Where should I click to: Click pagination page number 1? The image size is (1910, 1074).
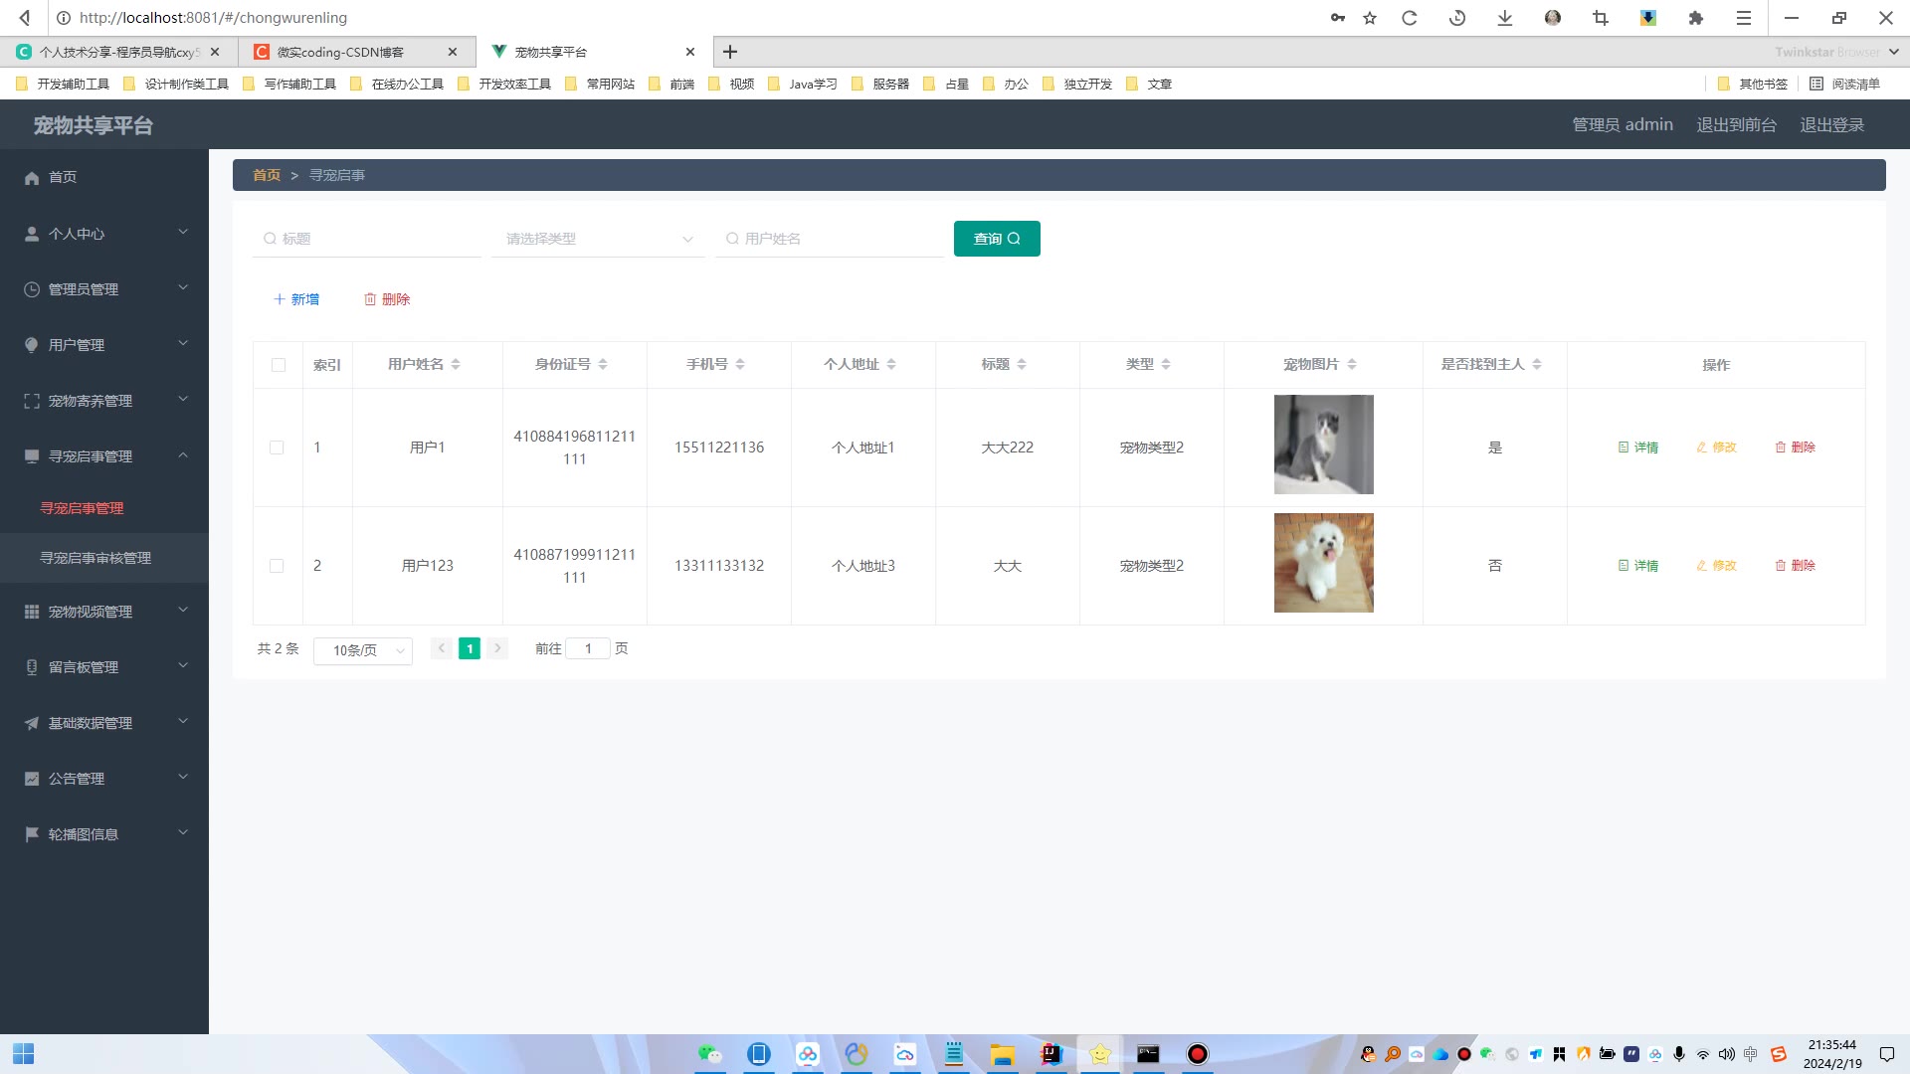[470, 648]
